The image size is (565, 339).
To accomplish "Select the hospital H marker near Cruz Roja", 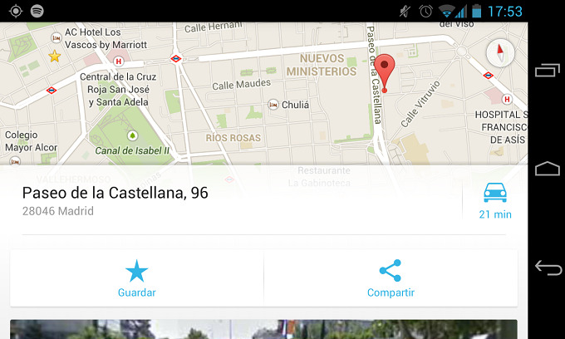I will click(118, 61).
